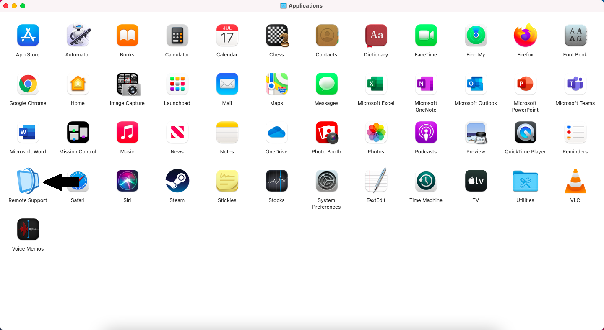Select the Voice Memos icon
Screen dimensions: 604x330
[28, 229]
